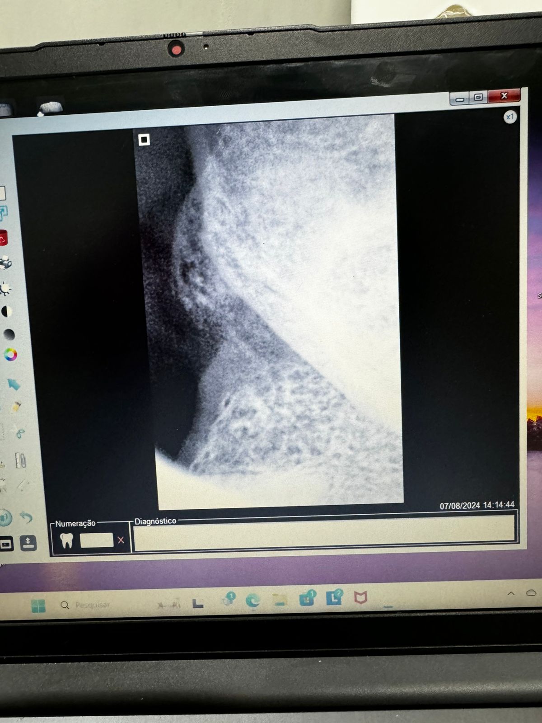The width and height of the screenshot is (542, 723).
Task: Click the blue undo arrow
Action: click(x=26, y=517)
